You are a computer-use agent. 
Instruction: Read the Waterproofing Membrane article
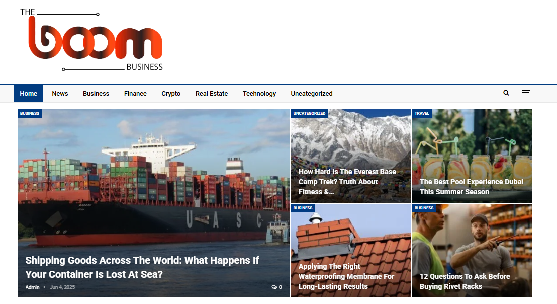click(346, 276)
